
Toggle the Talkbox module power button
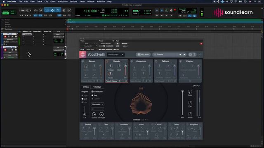(156, 61)
